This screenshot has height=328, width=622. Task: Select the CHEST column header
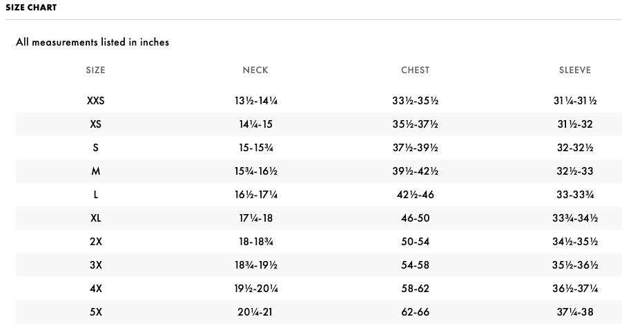coord(416,70)
